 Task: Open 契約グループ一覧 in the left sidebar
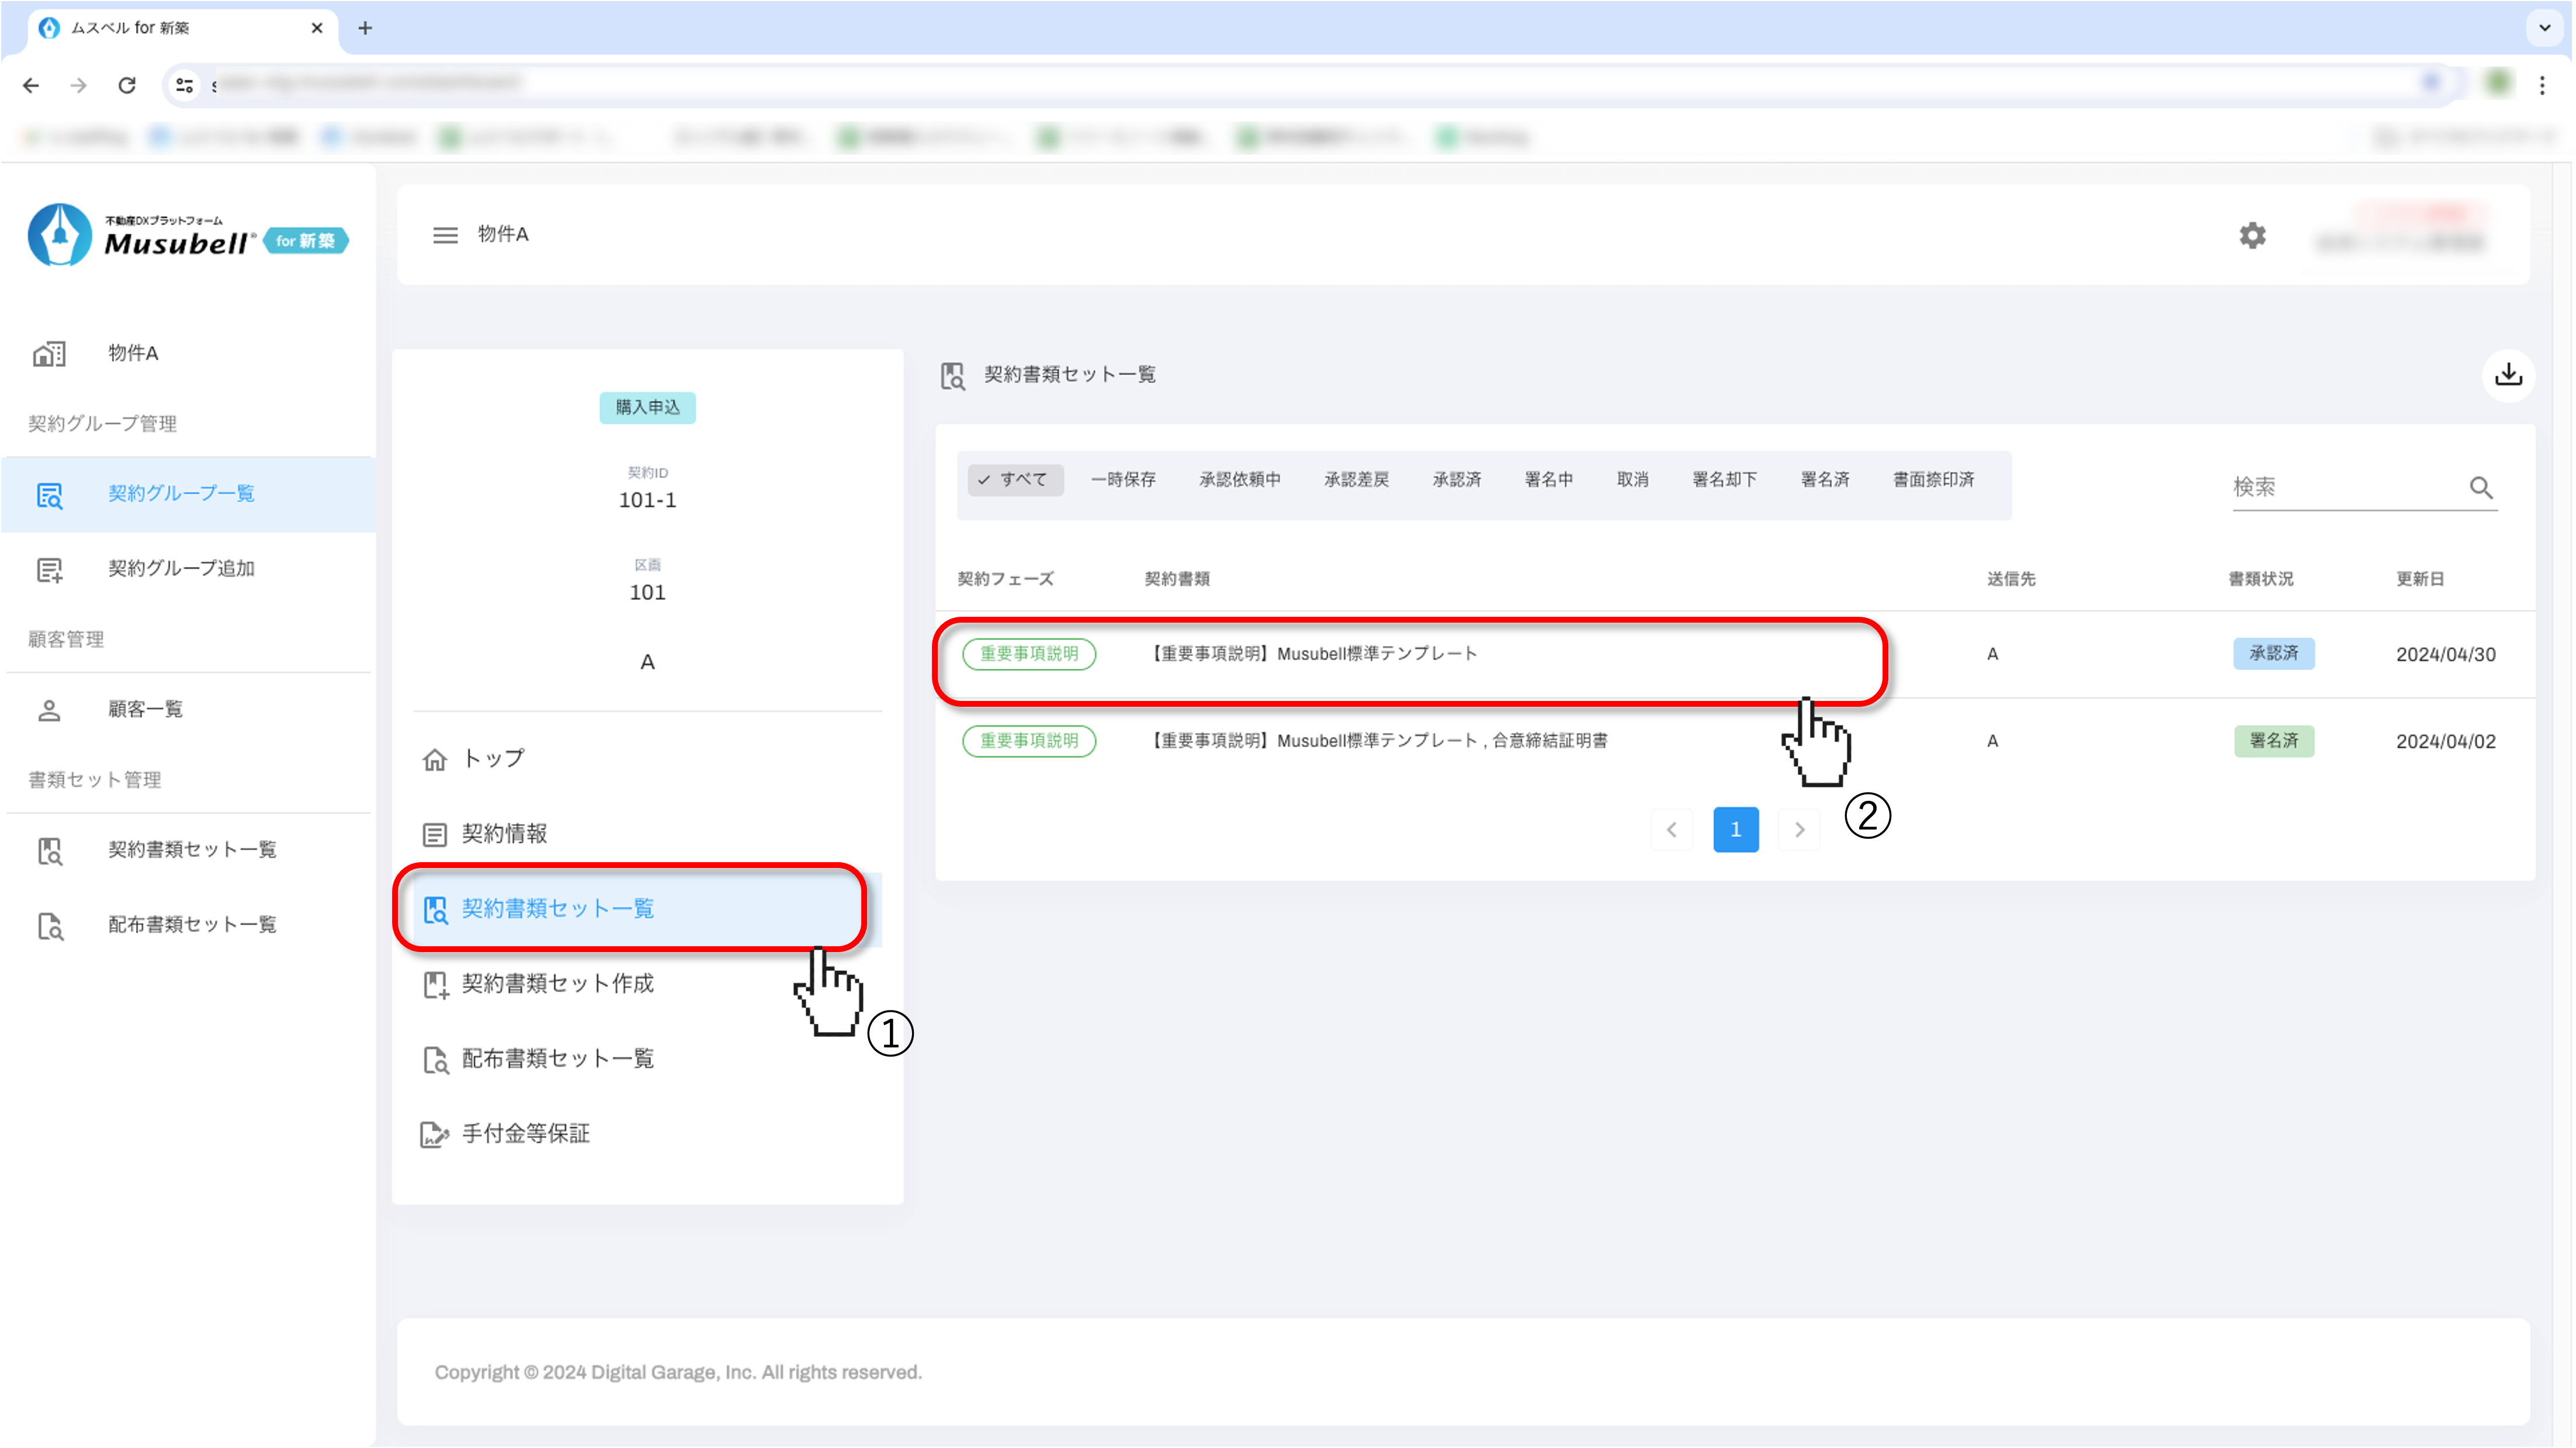180,494
